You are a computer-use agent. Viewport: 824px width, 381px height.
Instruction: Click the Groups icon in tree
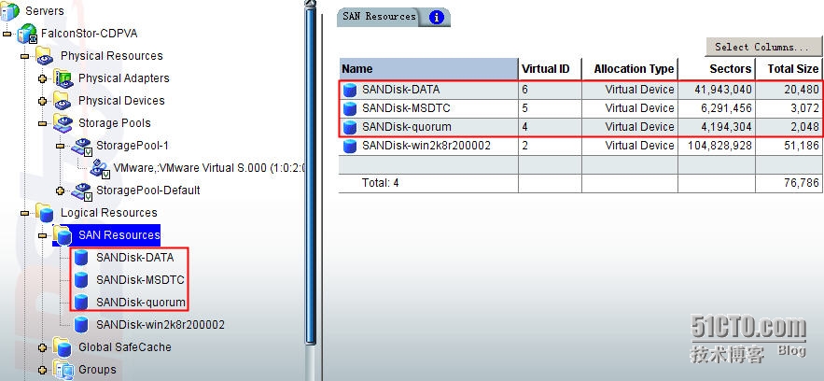pyautogui.click(x=63, y=370)
